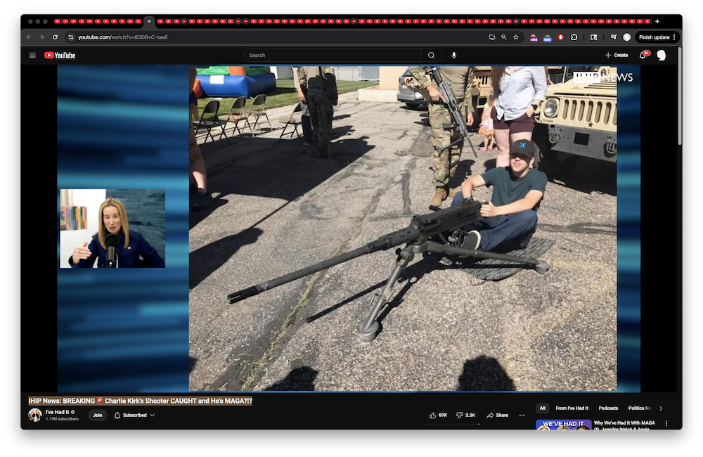Click inside the YouTube search field
This screenshot has height=457, width=703.
tap(330, 55)
